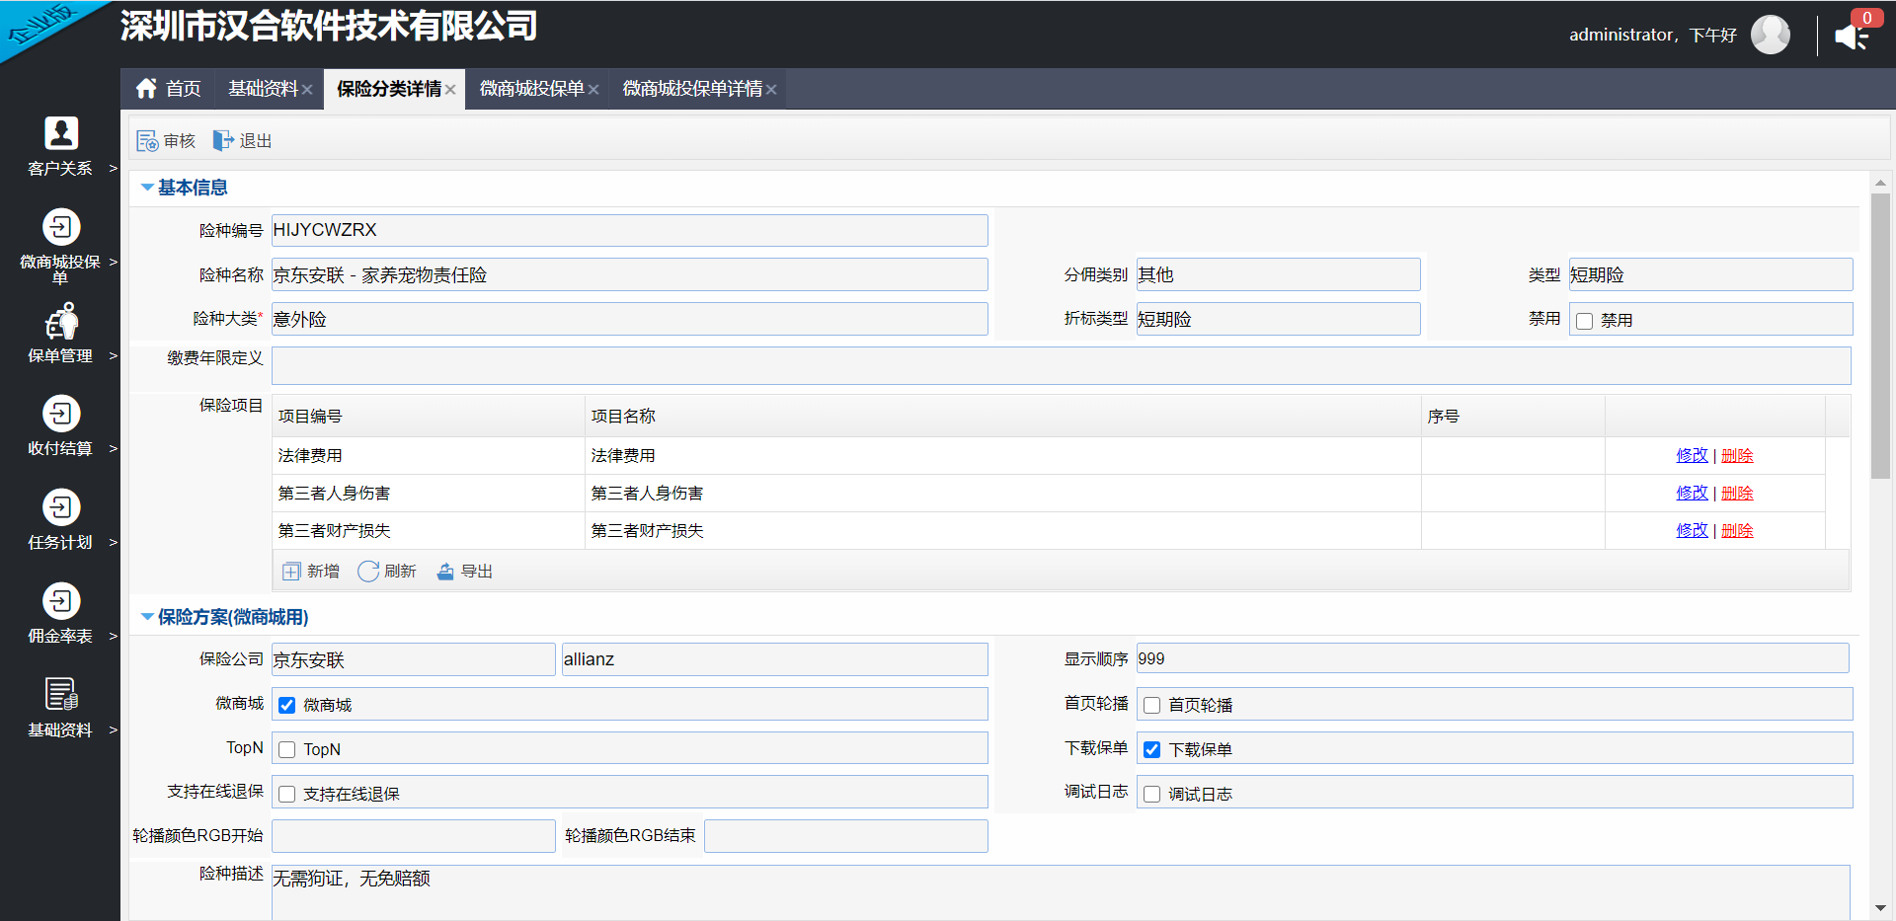The image size is (1896, 921).
Task: Switch to the 微商城投保单 tab
Action: point(531,89)
